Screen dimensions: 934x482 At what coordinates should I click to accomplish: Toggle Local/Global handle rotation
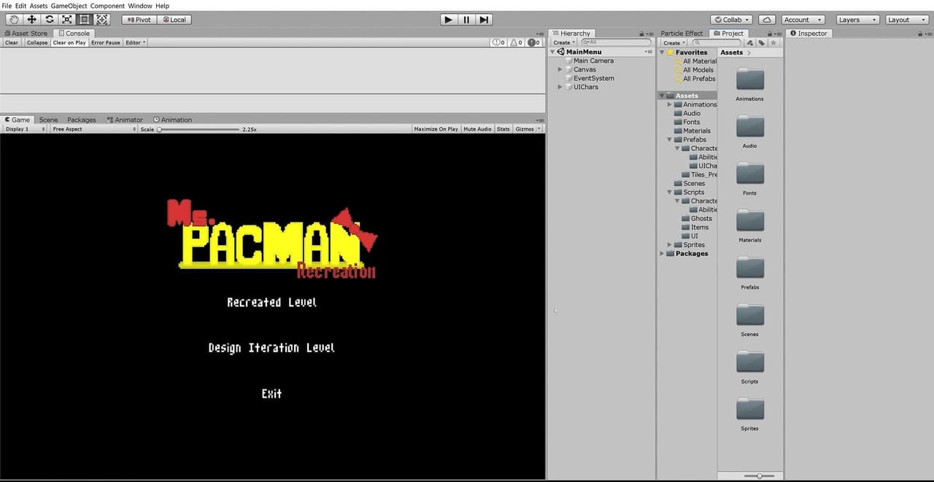[x=174, y=20]
